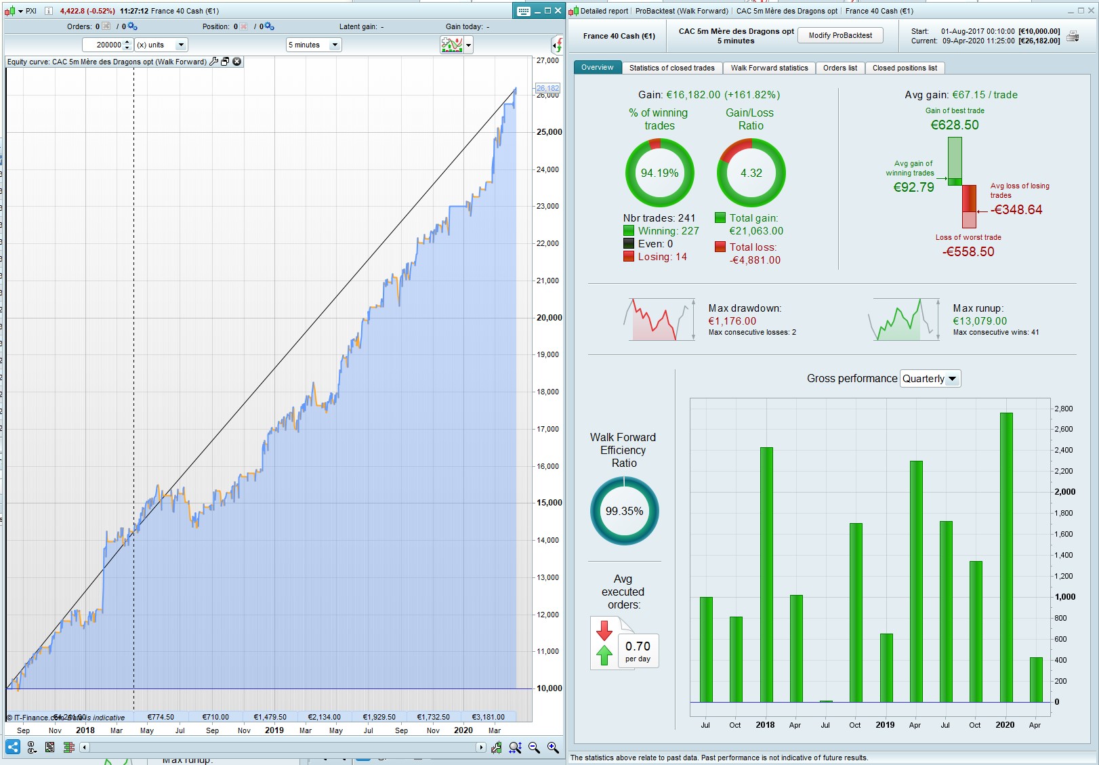The image size is (1099, 765).
Task: Open position settings gear beside Position
Action: click(x=270, y=26)
